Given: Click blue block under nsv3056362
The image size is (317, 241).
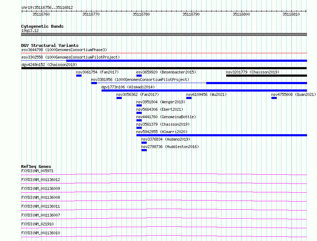Looking at the screenshot, I should (x=119, y=98).
